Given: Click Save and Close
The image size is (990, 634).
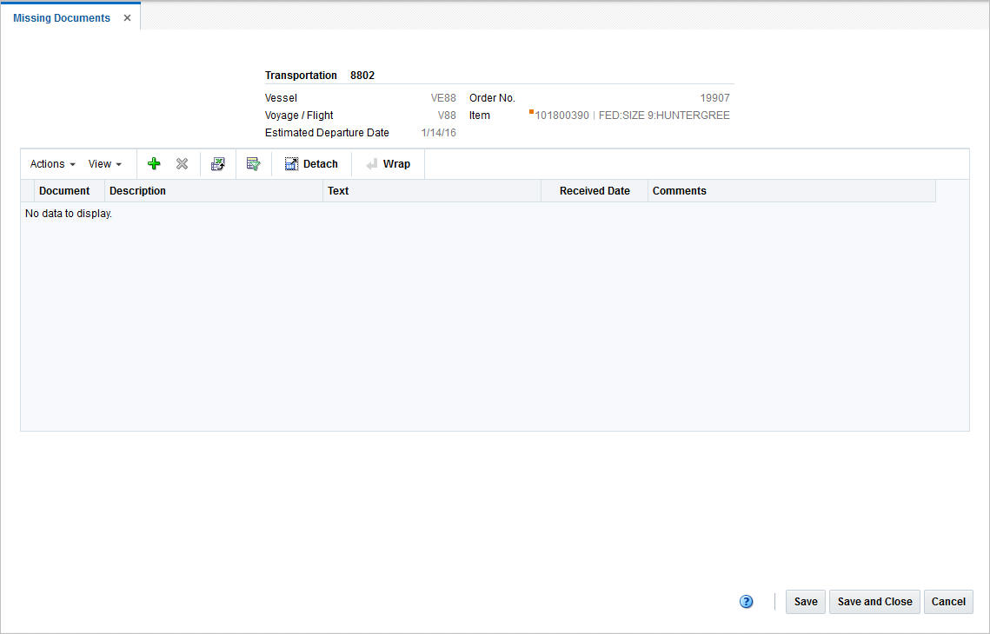Looking at the screenshot, I should click(874, 601).
